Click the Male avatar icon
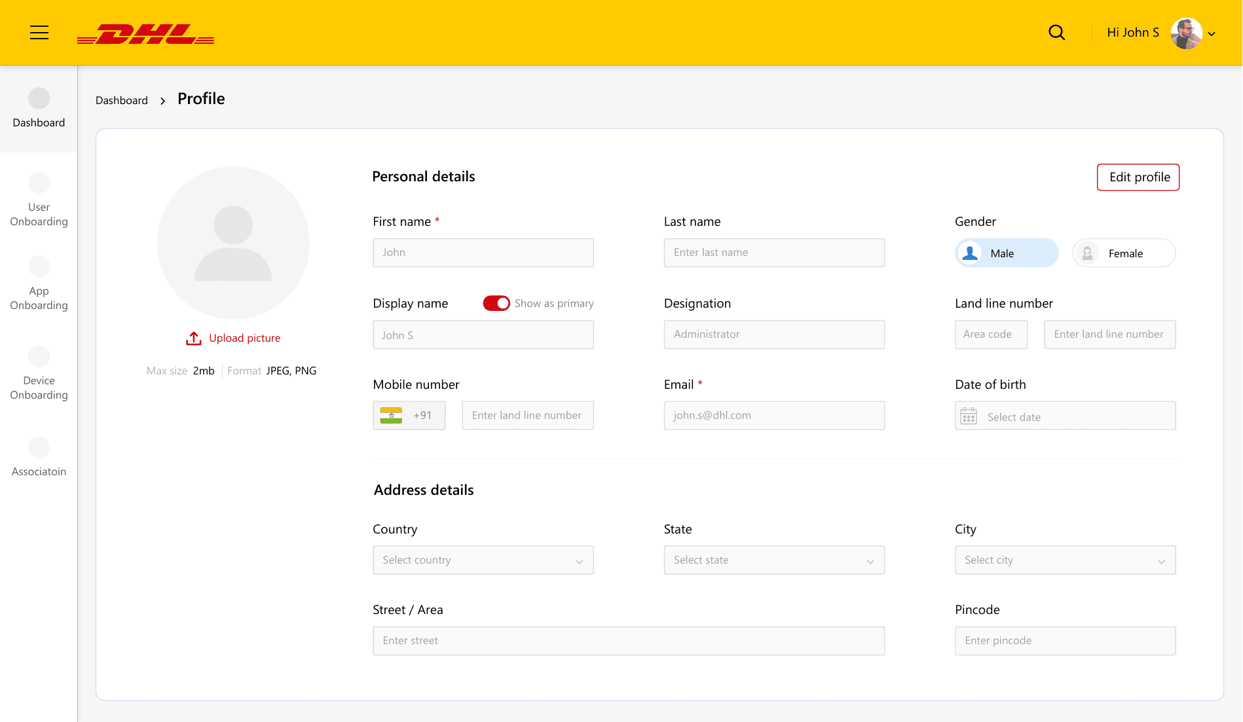 click(x=971, y=253)
